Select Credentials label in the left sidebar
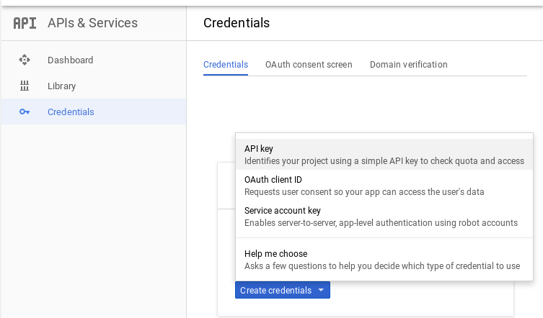 [71, 112]
